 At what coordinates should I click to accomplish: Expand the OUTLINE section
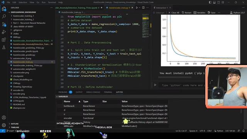(x=15, y=124)
